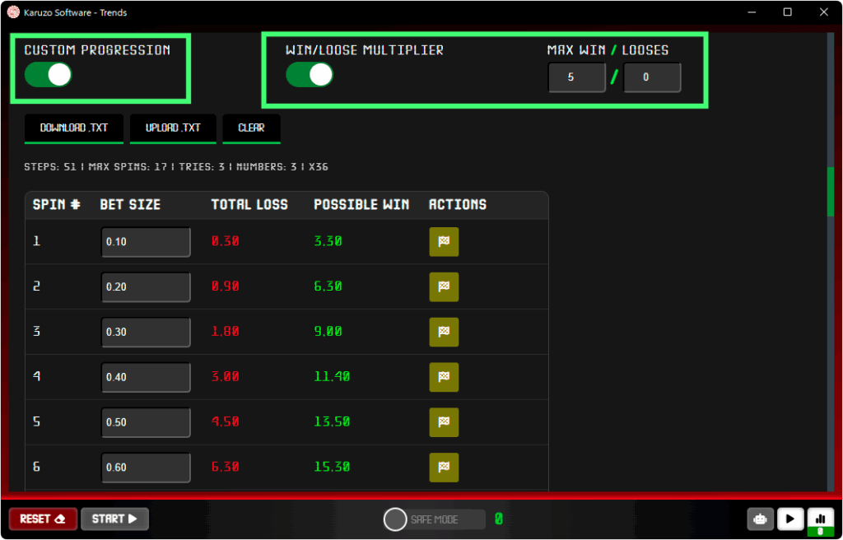
Task: Select the Max Win value field
Action: point(577,77)
